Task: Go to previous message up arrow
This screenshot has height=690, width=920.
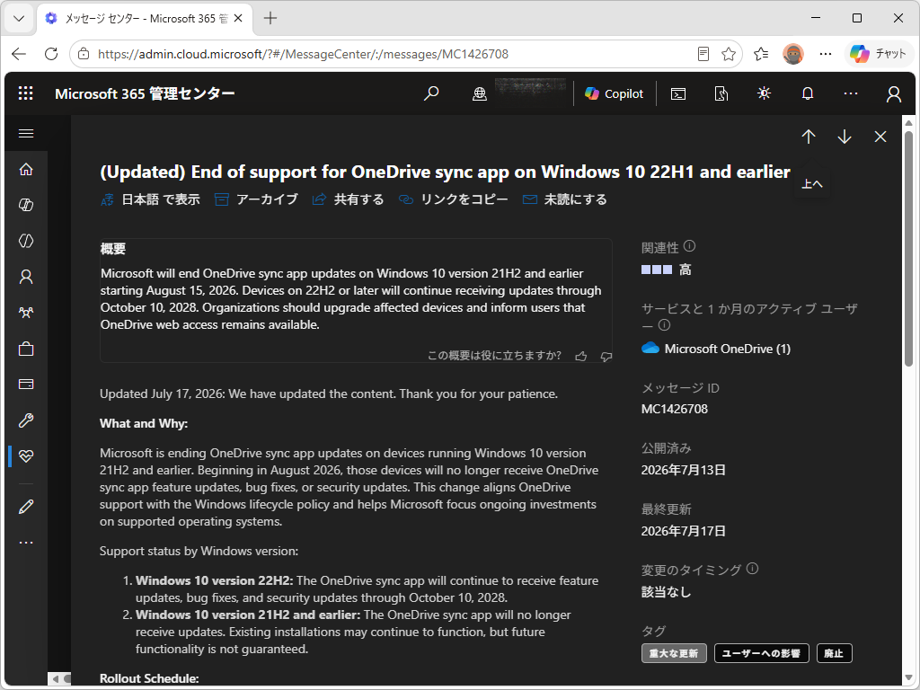Action: pyautogui.click(x=809, y=137)
